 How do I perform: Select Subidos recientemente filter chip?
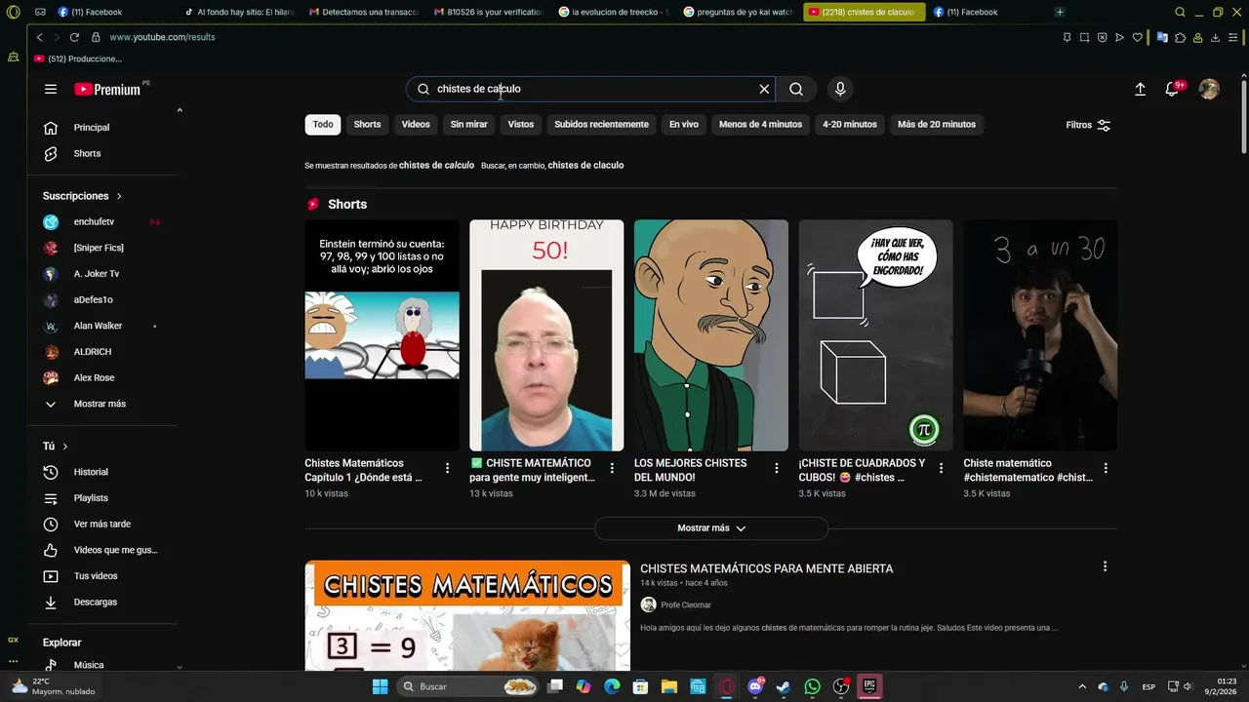pos(601,125)
